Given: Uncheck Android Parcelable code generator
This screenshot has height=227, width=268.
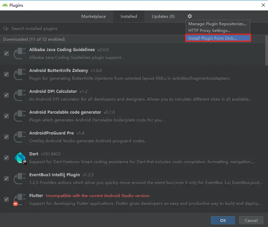Looking at the screenshot, I should tap(6, 116).
